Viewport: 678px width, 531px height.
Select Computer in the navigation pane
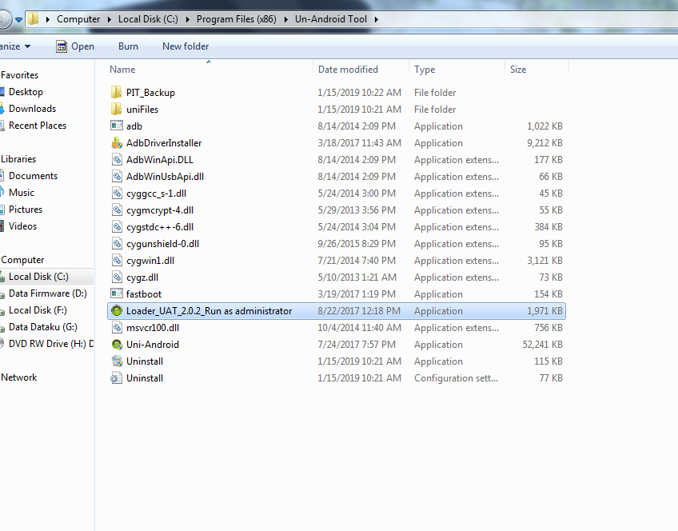click(22, 259)
